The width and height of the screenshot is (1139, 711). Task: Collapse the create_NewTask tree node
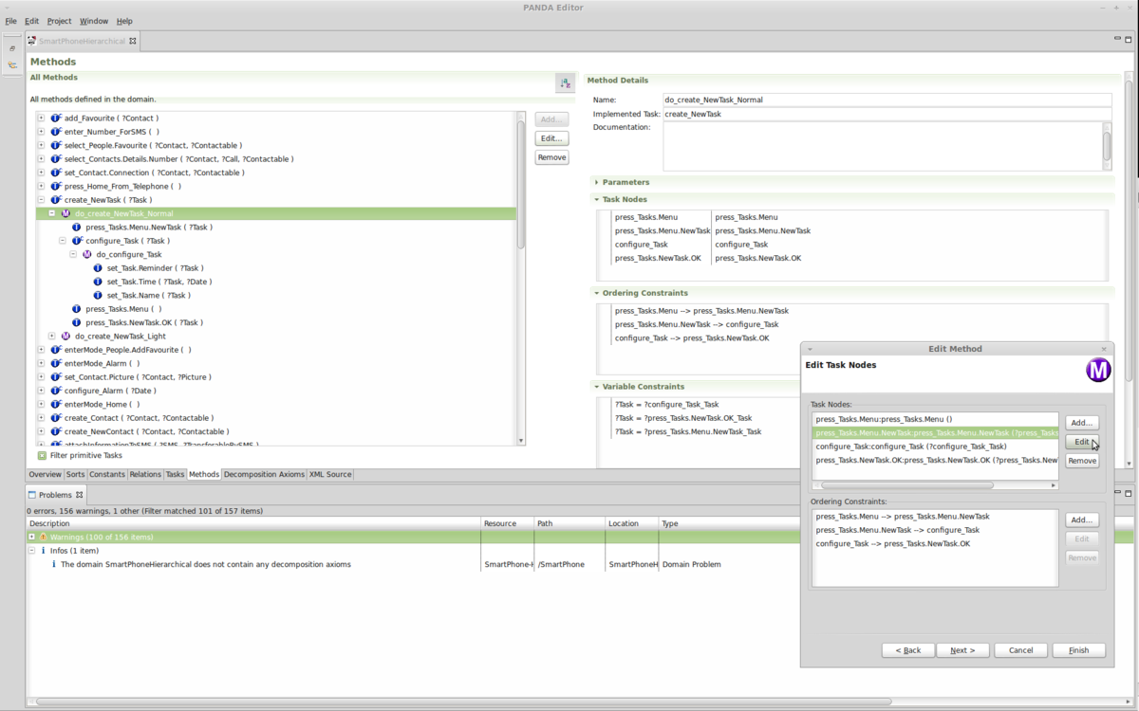[x=41, y=200]
